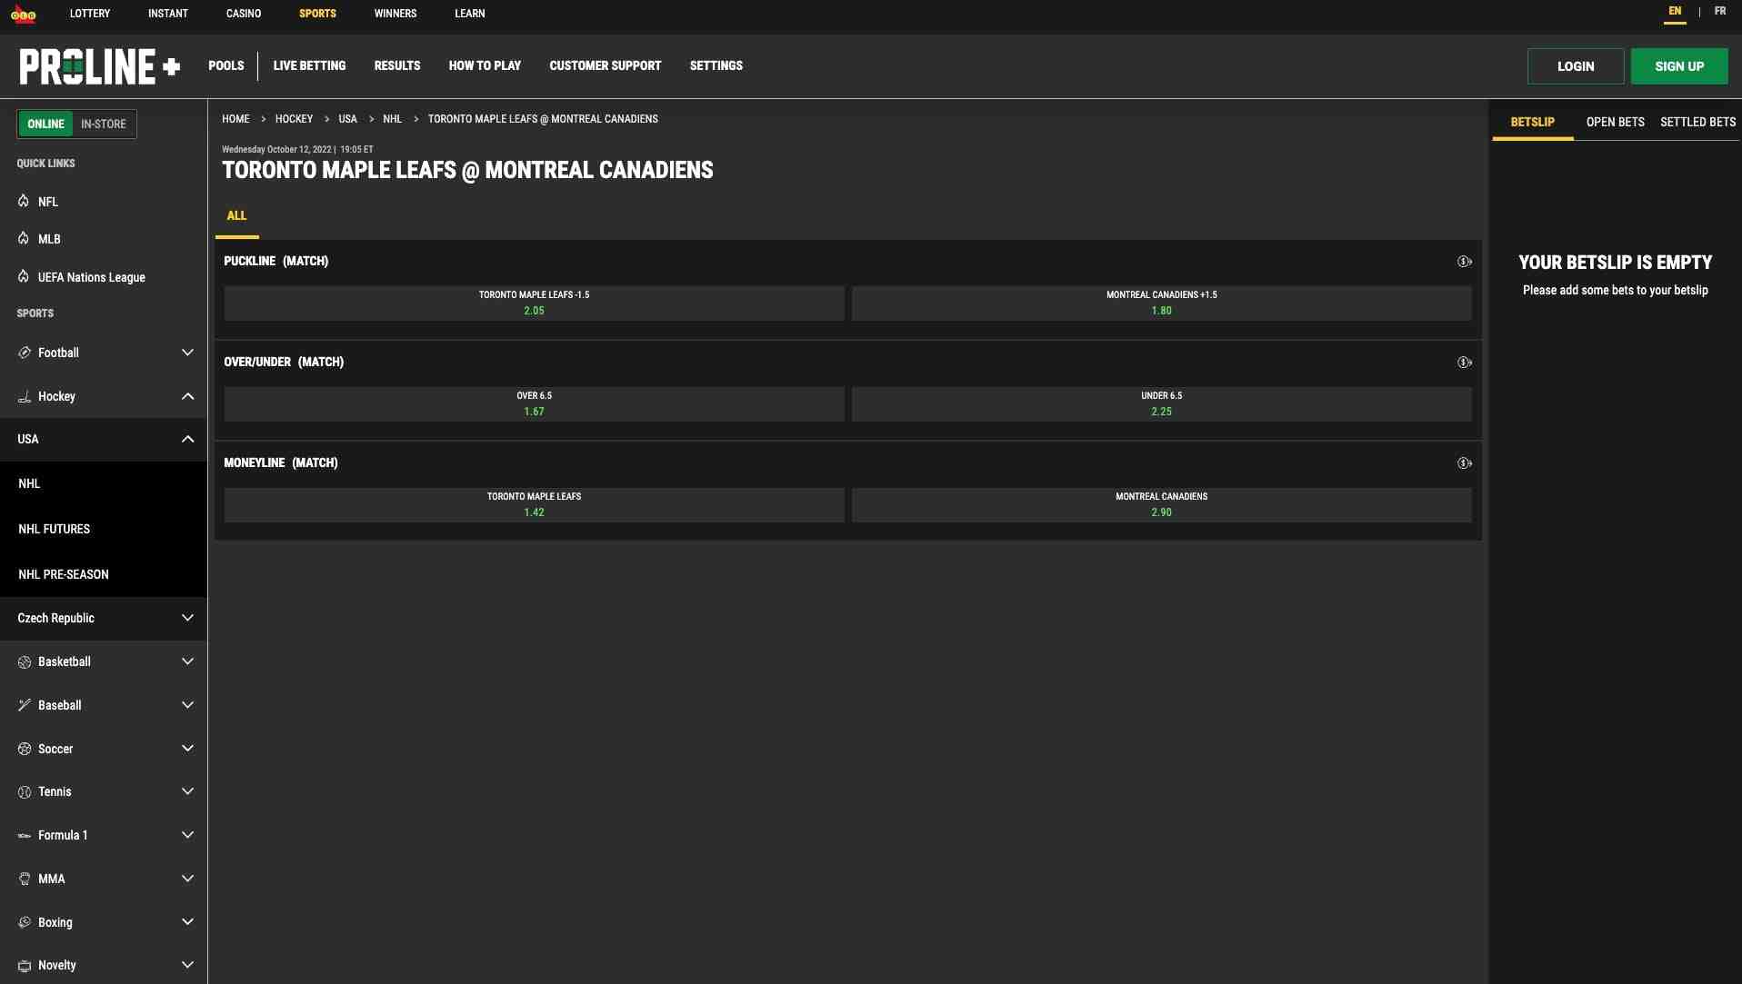Image resolution: width=1742 pixels, height=984 pixels.
Task: Click the Formula 1 car icon
Action: click(25, 835)
